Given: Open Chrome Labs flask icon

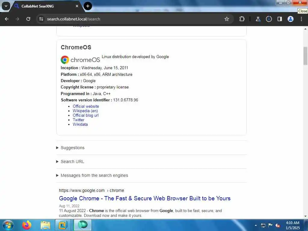Looking at the screenshot, I should coord(258,19).
